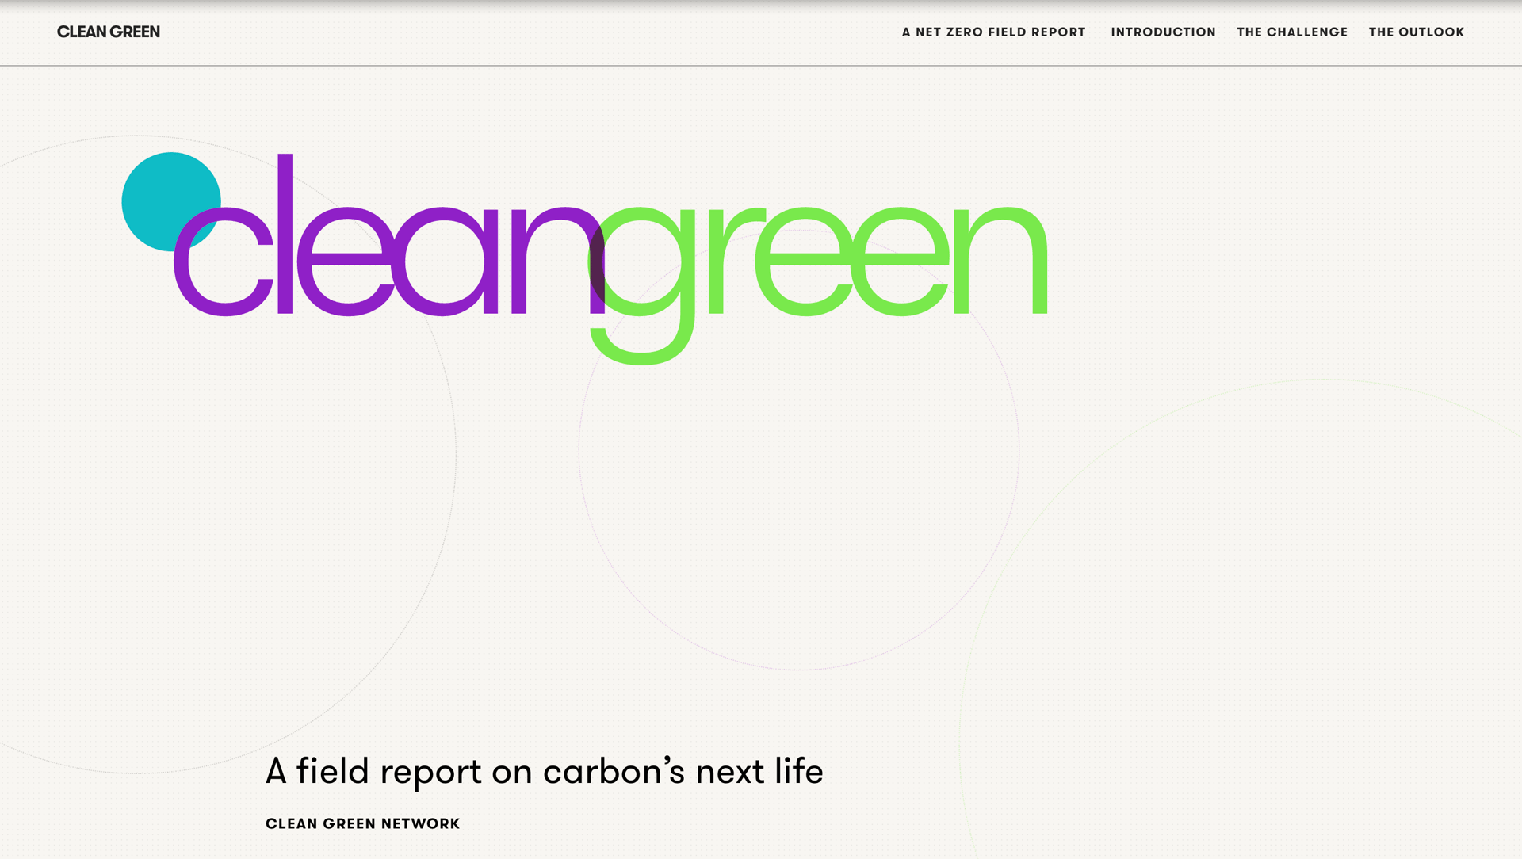Click the teal circle beside the wordmark
The width and height of the screenshot is (1522, 859).
(171, 201)
